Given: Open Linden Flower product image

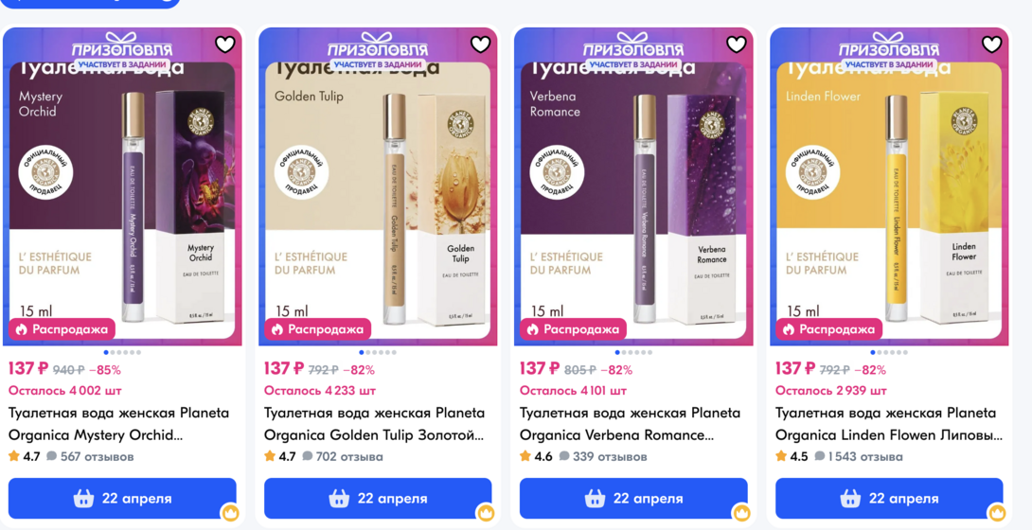Looking at the screenshot, I should coord(889,186).
